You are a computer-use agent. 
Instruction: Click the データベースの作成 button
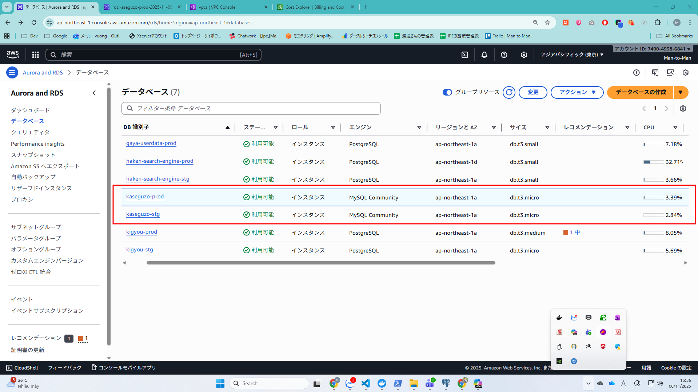(641, 92)
